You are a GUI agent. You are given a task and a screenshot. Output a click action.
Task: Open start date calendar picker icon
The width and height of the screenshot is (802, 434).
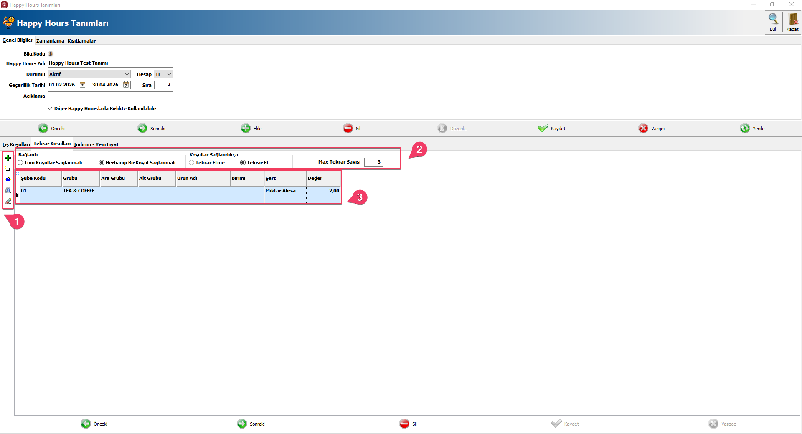[83, 85]
